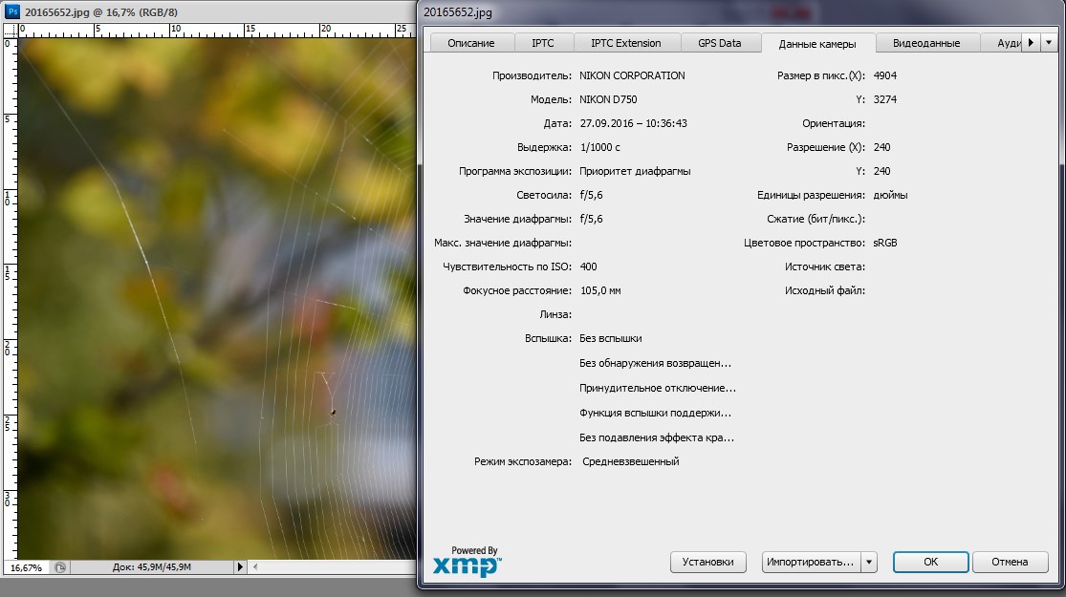This screenshot has width=1066, height=597.
Task: Click the Отмена button
Action: (1010, 562)
